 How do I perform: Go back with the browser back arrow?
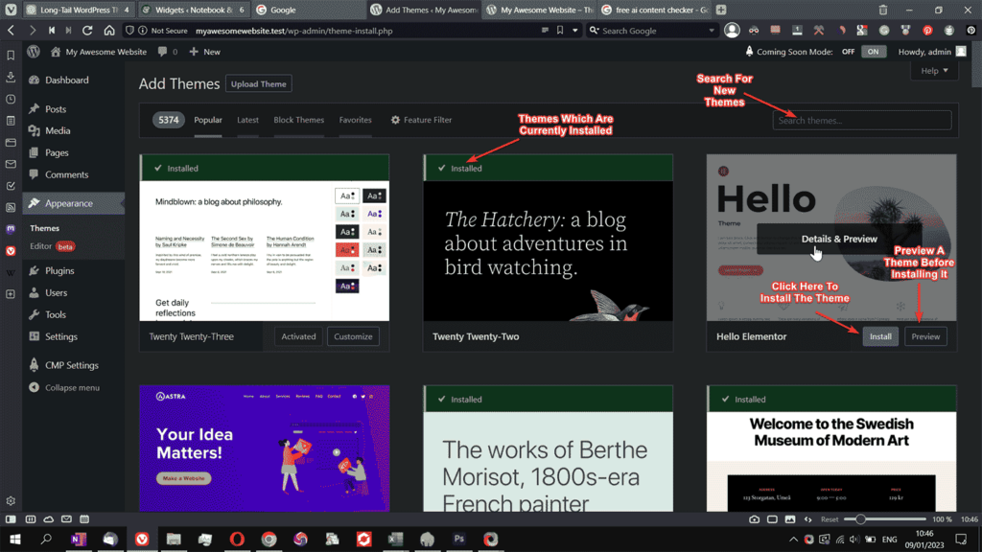tap(11, 30)
